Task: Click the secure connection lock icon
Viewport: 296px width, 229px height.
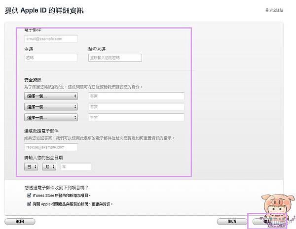Action: (267, 10)
